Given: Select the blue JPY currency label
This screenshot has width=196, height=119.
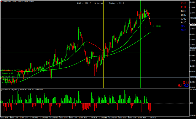Looking at the screenshot, I should tap(183, 26).
